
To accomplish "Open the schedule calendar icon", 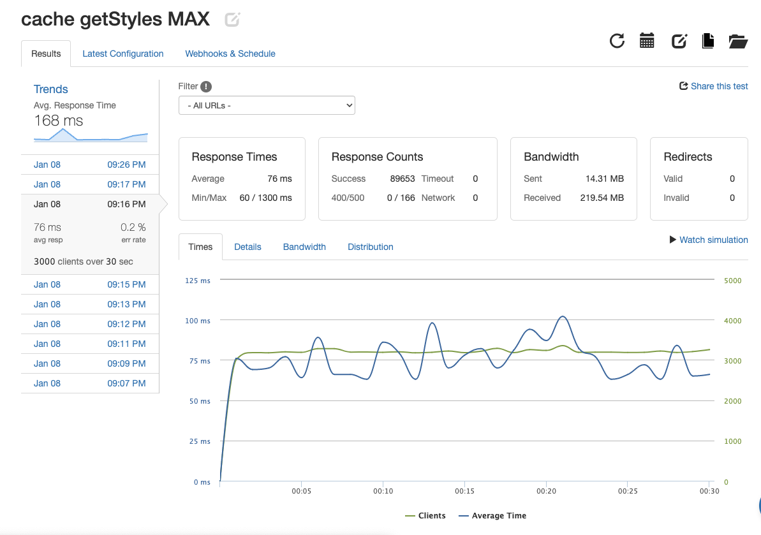I will (x=647, y=41).
